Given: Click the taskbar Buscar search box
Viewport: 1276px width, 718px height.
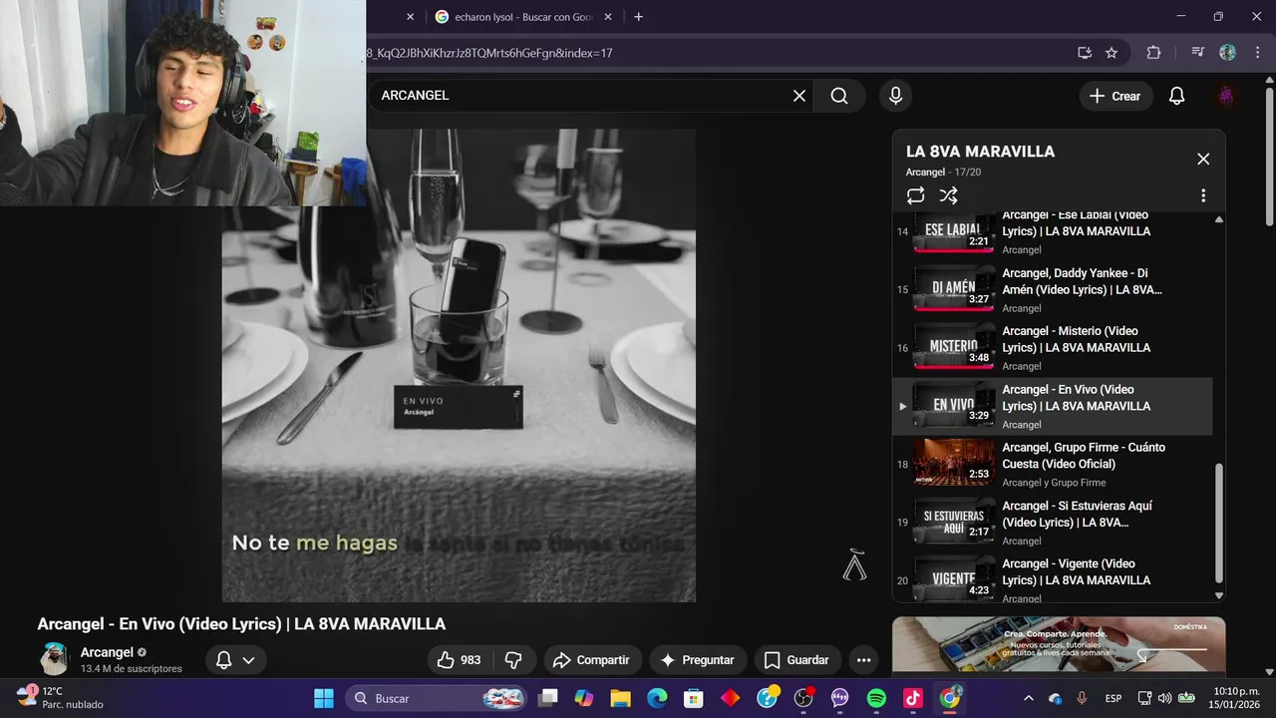Looking at the screenshot, I should pos(437,698).
